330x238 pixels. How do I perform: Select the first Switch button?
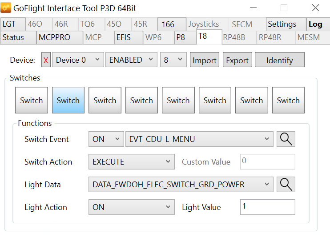pyautogui.click(x=32, y=101)
